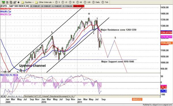
Task: Click the MA(10,C)e study label
Action: click(x=6, y=14)
